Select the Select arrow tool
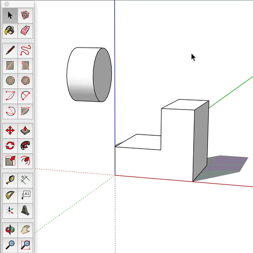The image size is (253, 253). click(10, 15)
